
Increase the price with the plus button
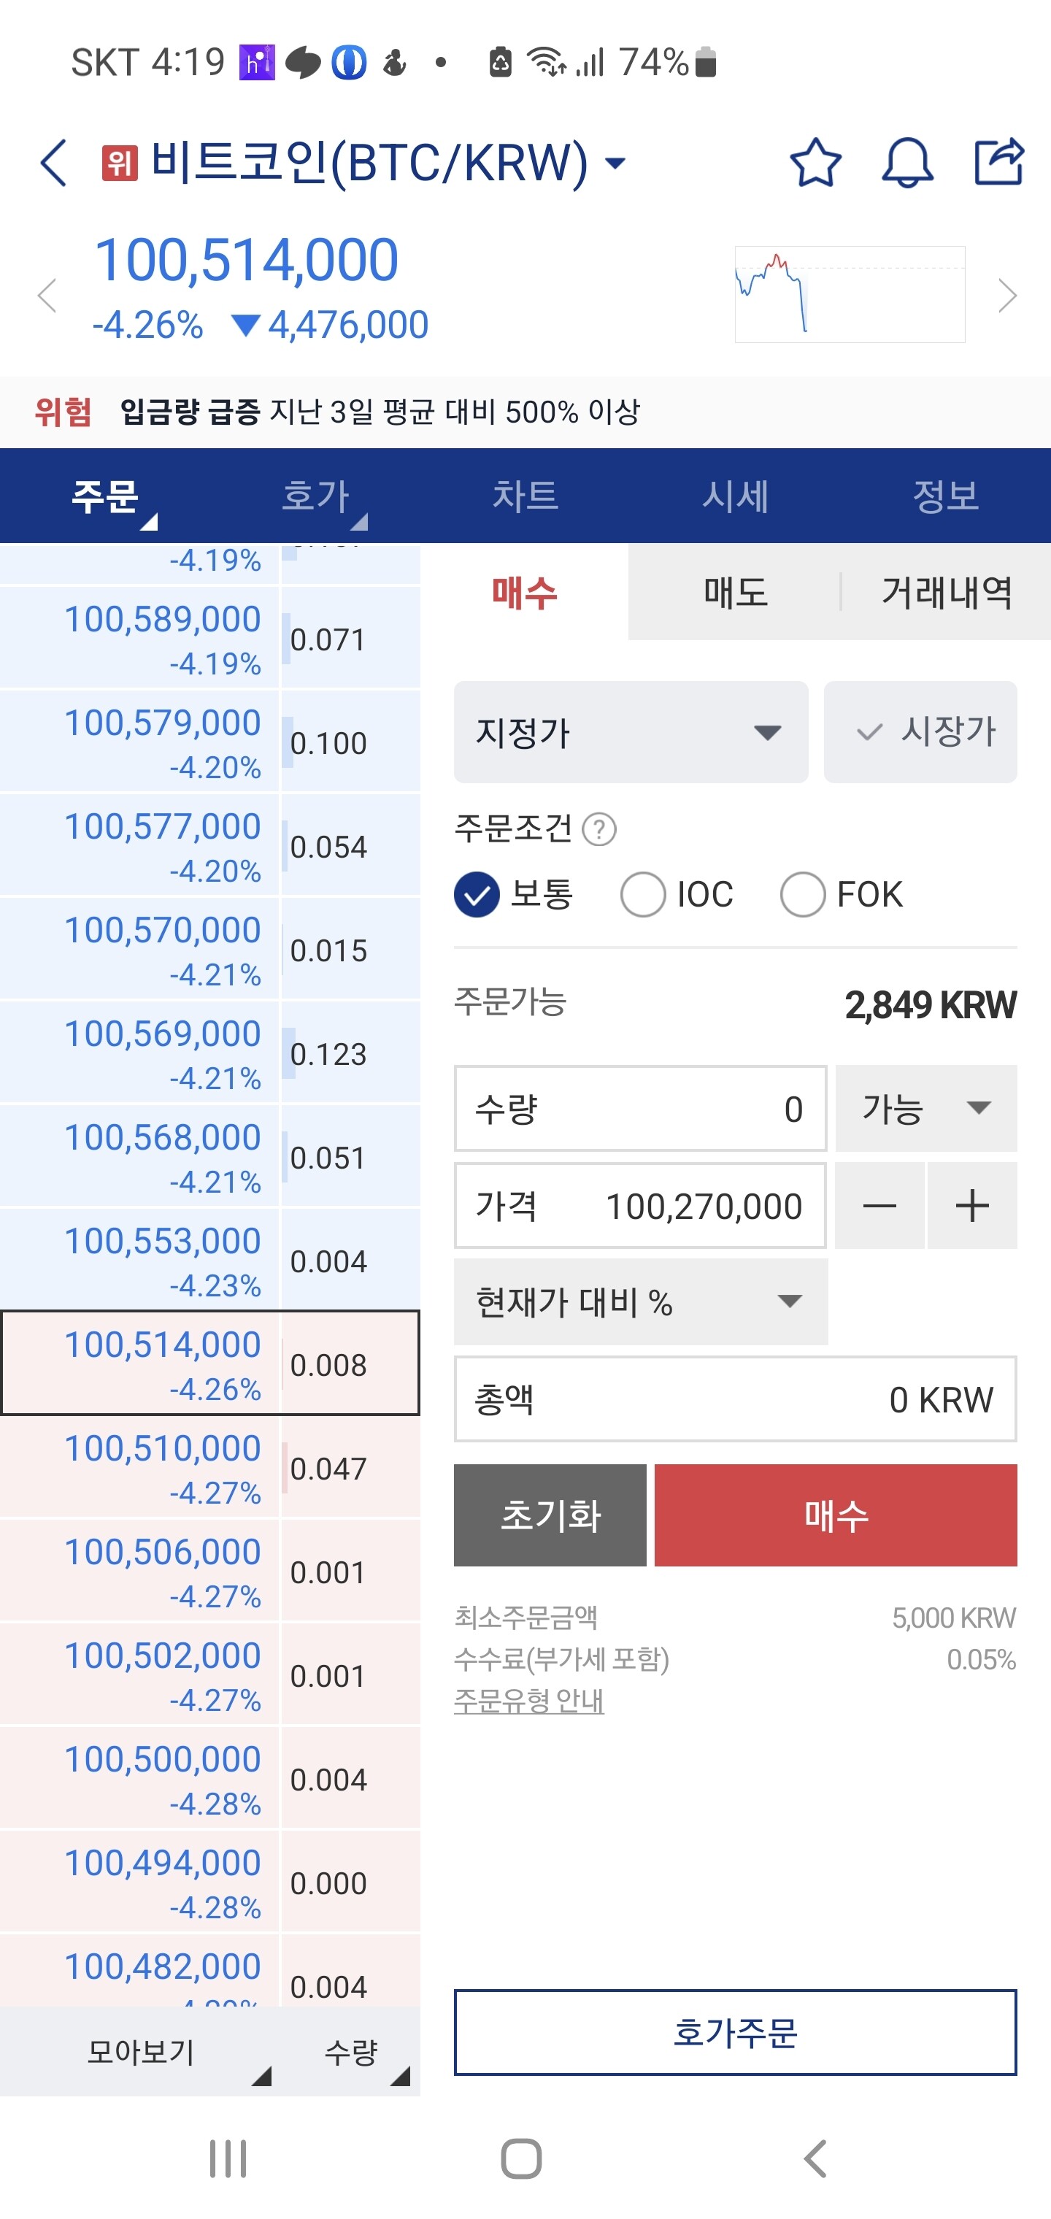(971, 1205)
